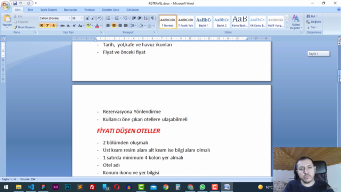Apply Normal style

tap(167, 21)
